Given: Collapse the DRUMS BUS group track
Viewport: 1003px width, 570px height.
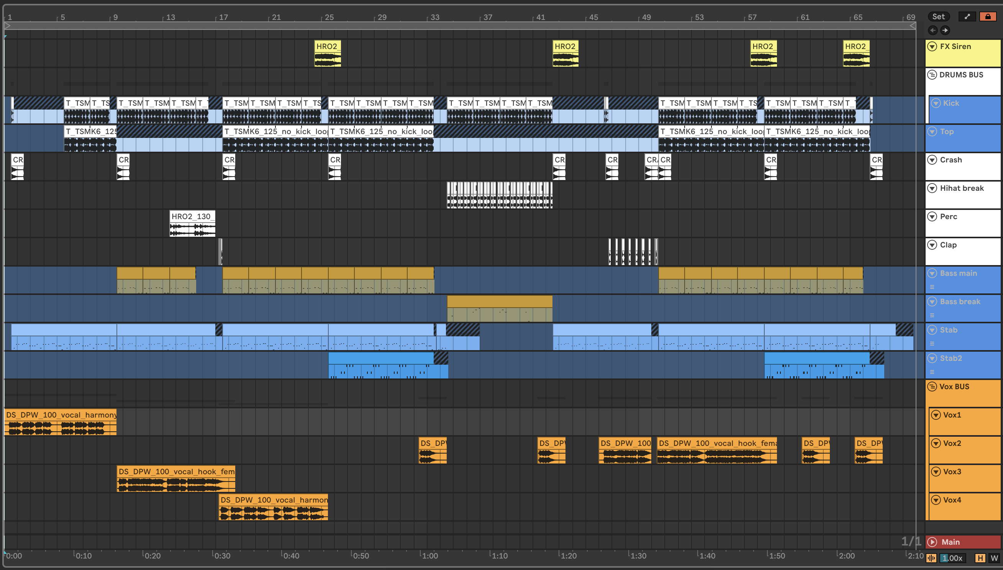Looking at the screenshot, I should click(x=933, y=75).
